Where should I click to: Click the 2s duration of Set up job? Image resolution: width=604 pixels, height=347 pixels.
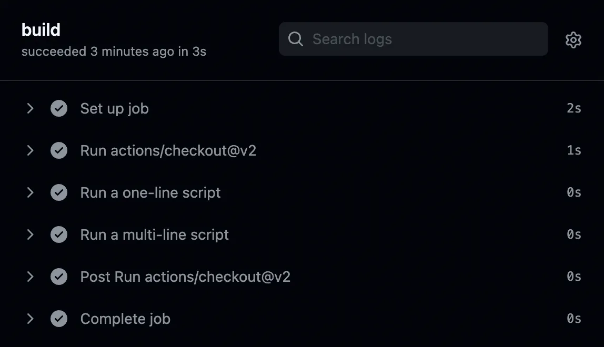coord(573,108)
